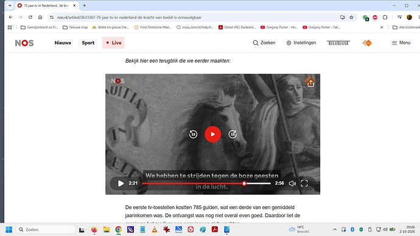Share video via share icon
The height and width of the screenshot is (236, 420).
pyautogui.click(x=310, y=83)
